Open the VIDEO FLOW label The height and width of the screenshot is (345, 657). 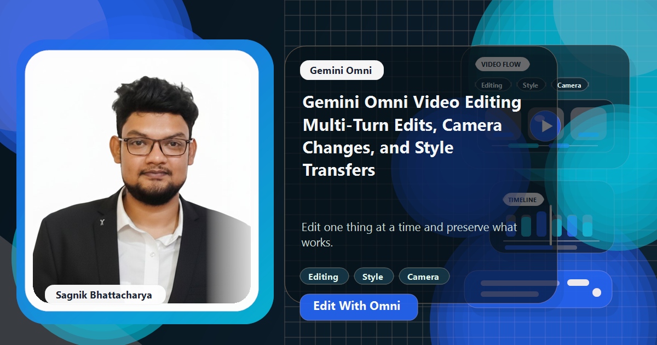click(502, 64)
